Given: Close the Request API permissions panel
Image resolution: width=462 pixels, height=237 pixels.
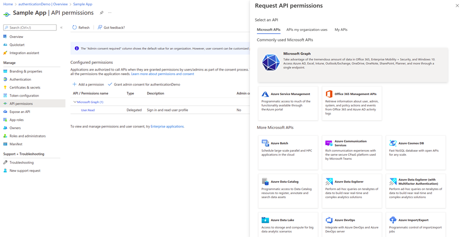Looking at the screenshot, I should pyautogui.click(x=458, y=5).
